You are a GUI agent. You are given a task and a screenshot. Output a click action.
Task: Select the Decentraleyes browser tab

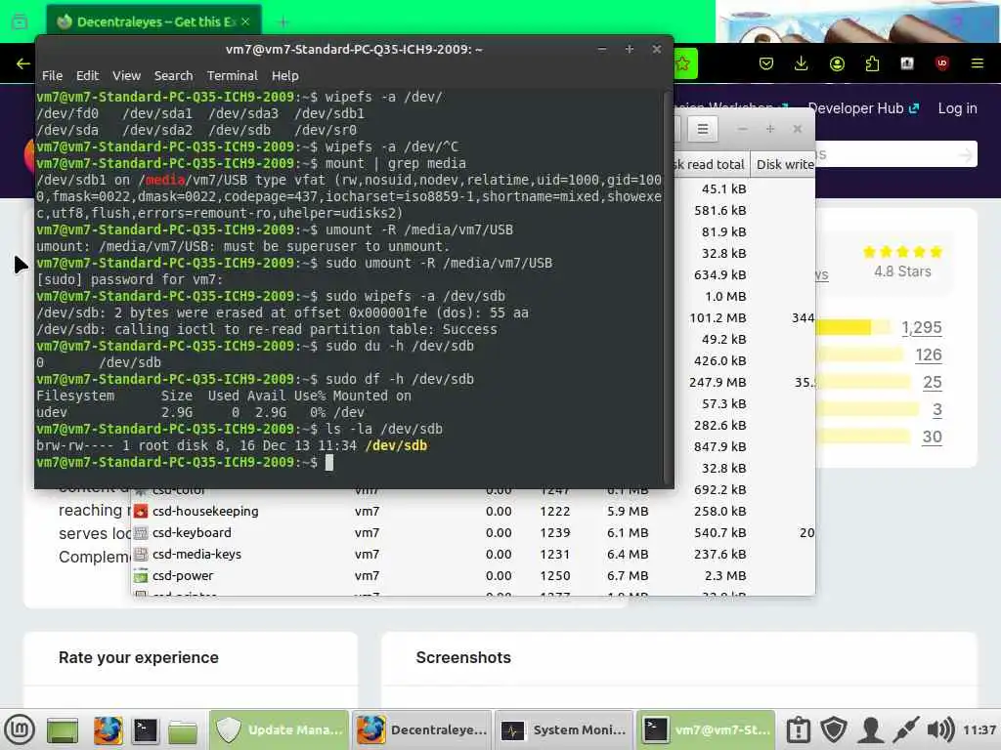click(153, 21)
